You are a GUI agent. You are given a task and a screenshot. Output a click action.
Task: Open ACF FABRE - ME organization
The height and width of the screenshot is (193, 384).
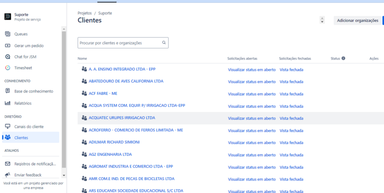tap(103, 93)
